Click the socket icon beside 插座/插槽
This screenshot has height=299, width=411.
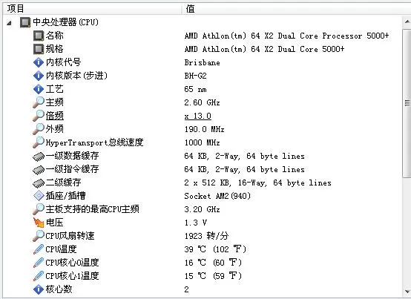pos(39,196)
